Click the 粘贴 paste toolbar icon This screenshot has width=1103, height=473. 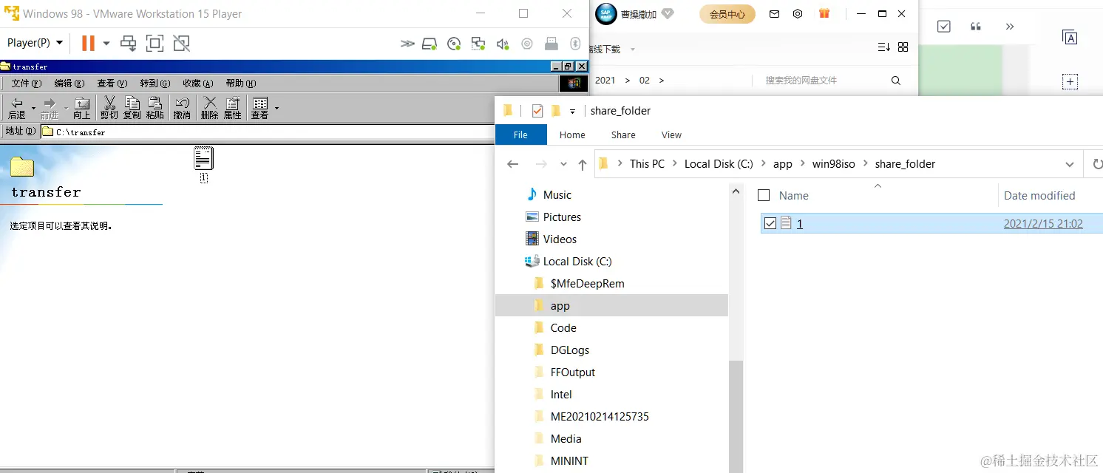point(155,108)
